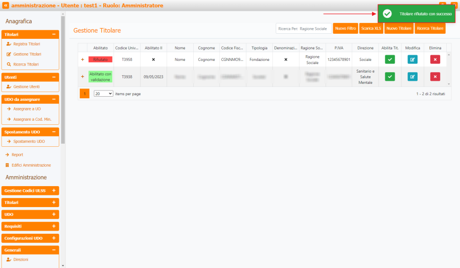The image size is (460, 268).
Task: Click green Abilita button for T3938 row
Action: tap(390, 77)
